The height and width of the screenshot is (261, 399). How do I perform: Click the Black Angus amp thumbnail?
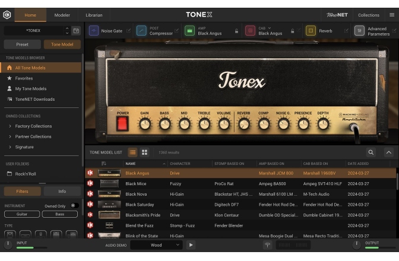tap(109, 173)
